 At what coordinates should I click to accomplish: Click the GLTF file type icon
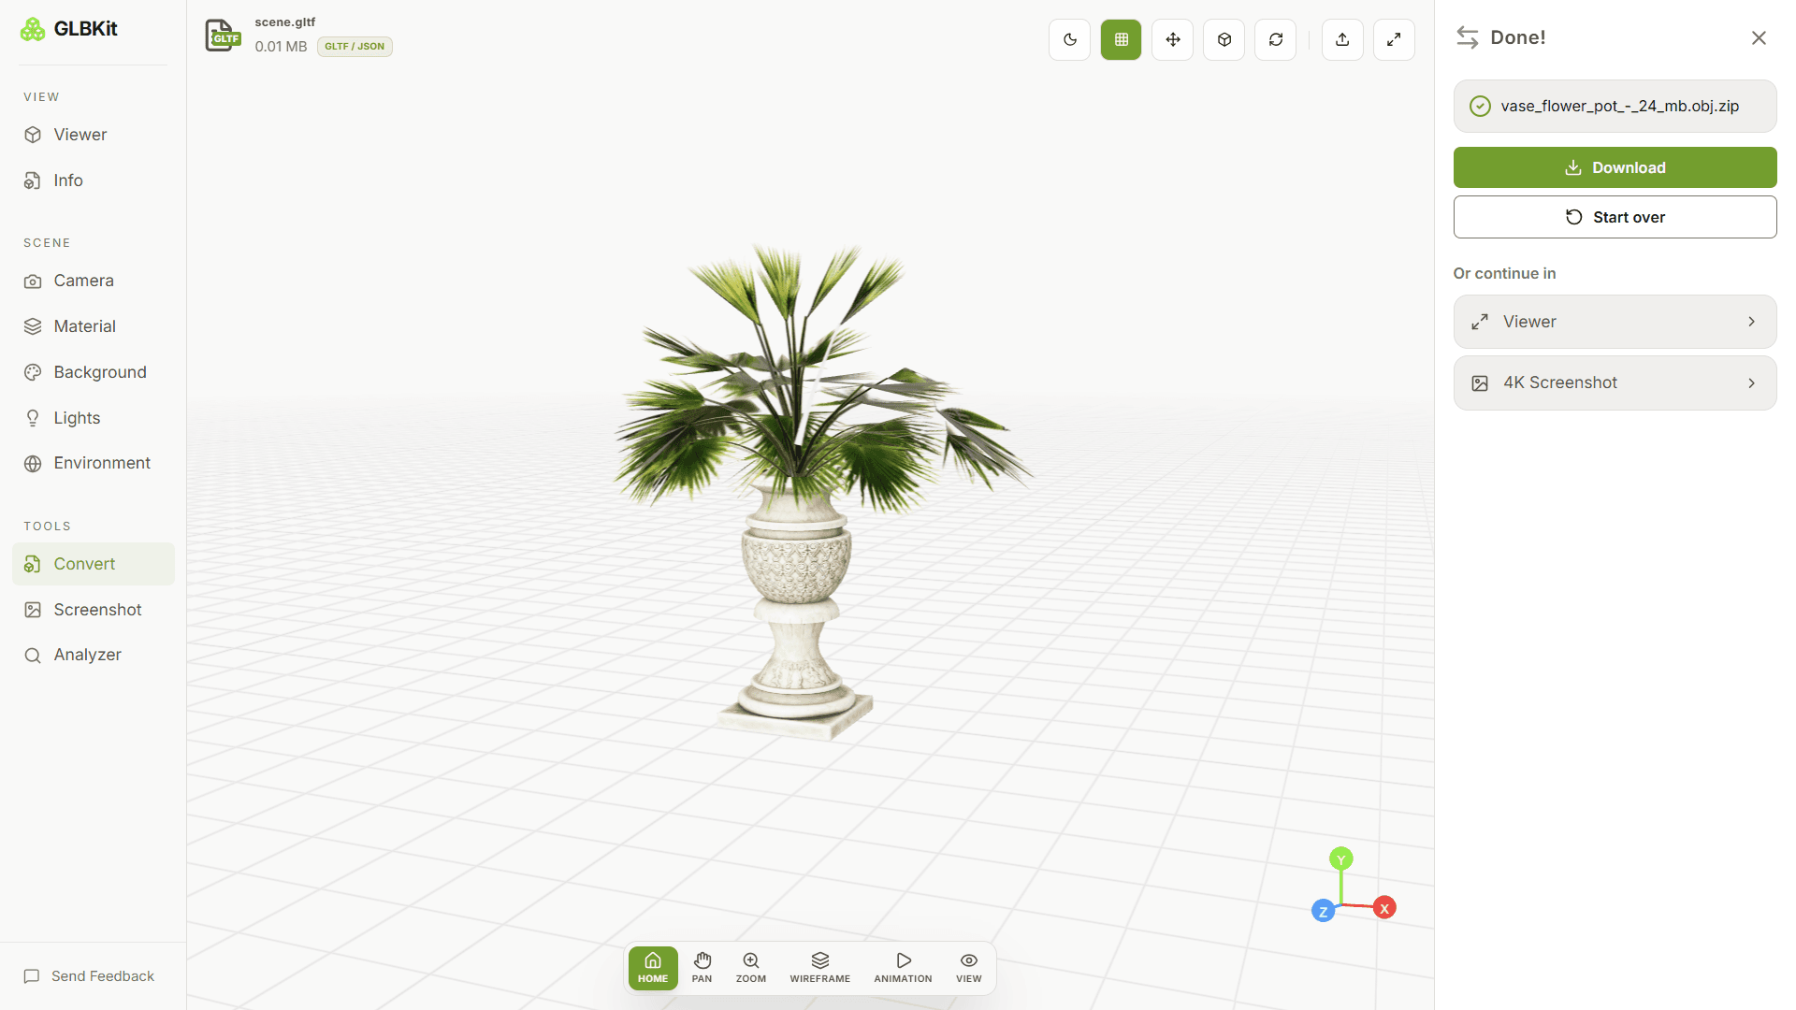tap(223, 36)
